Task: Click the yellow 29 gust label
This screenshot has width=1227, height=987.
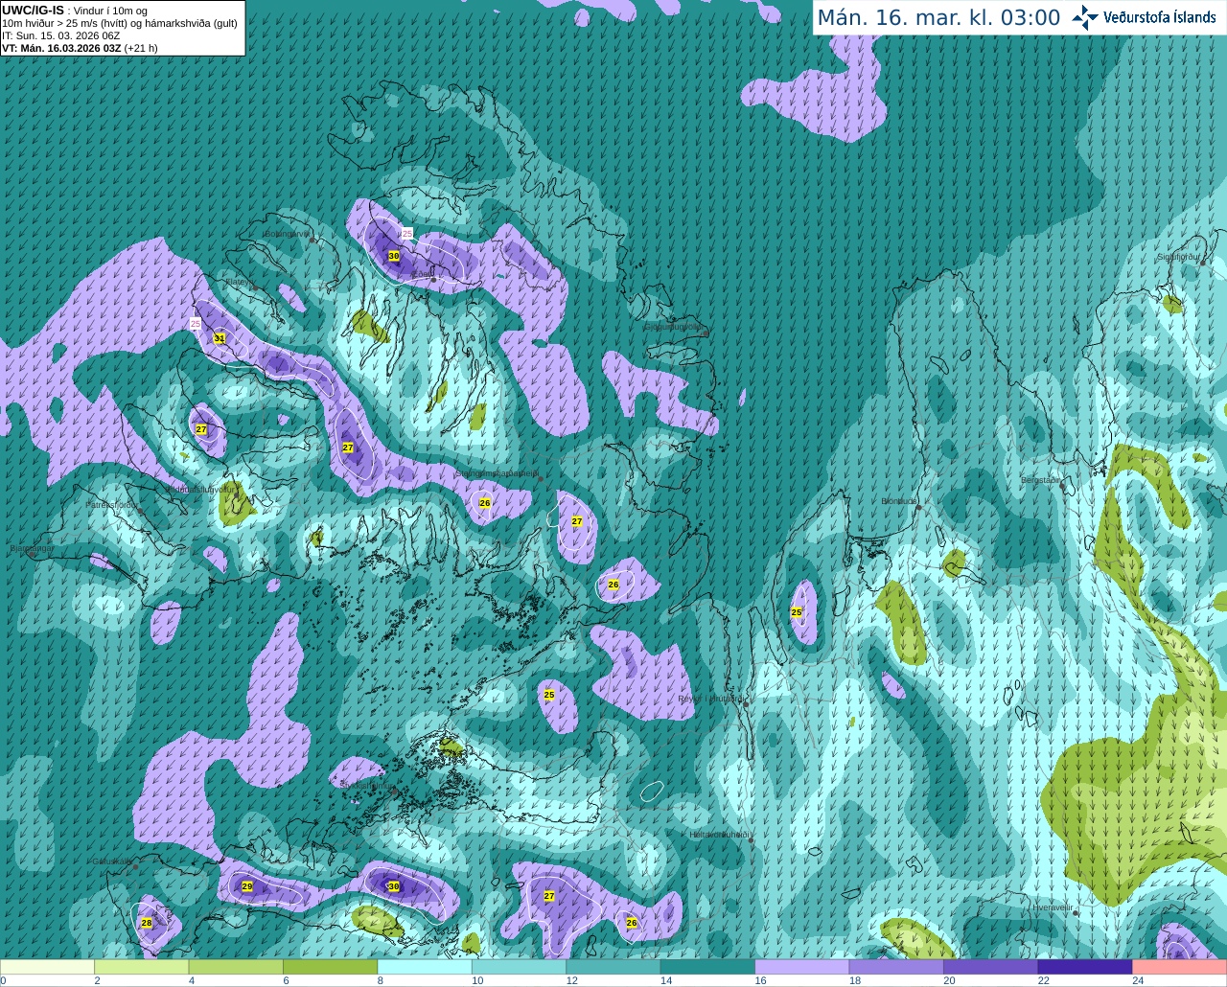Action: pos(247,886)
